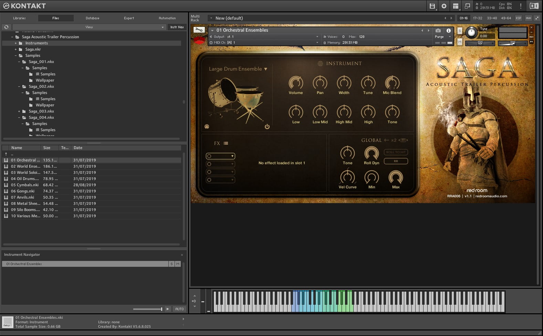Click previous instrument arrow in instrument header
Viewport: 543px width, 336px height.
click(422, 30)
